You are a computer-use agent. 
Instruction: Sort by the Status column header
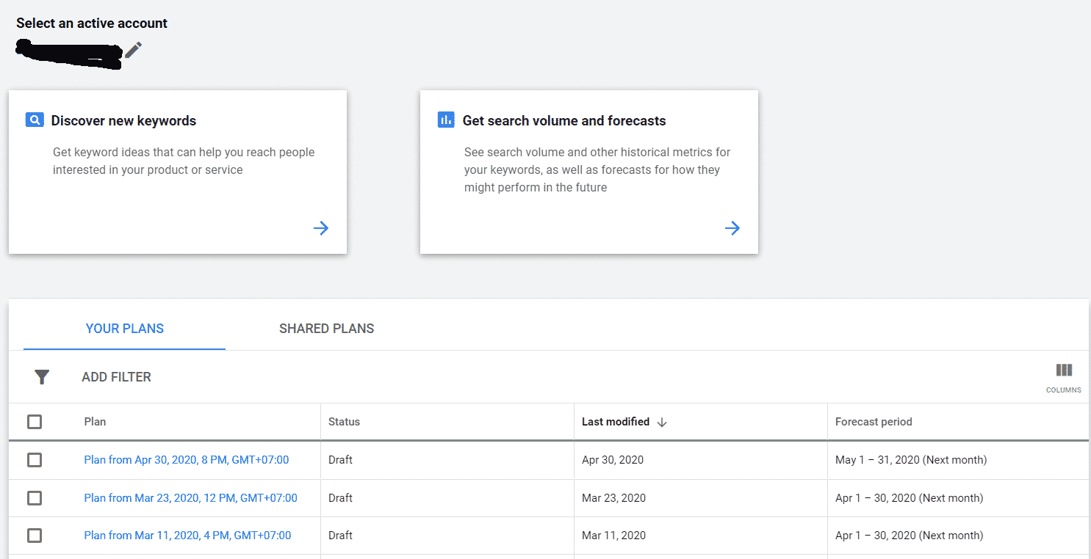344,422
